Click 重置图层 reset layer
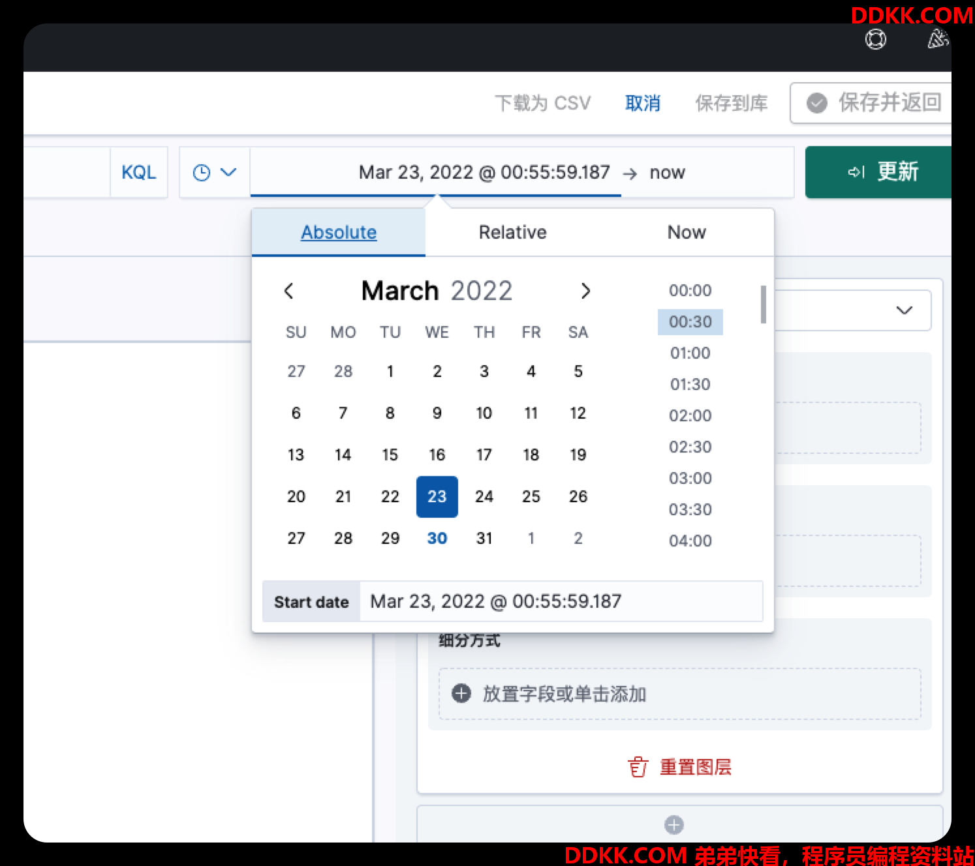 [679, 768]
